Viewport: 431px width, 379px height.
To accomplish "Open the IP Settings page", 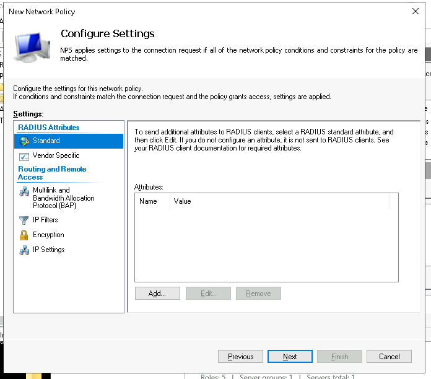I will coord(48,250).
